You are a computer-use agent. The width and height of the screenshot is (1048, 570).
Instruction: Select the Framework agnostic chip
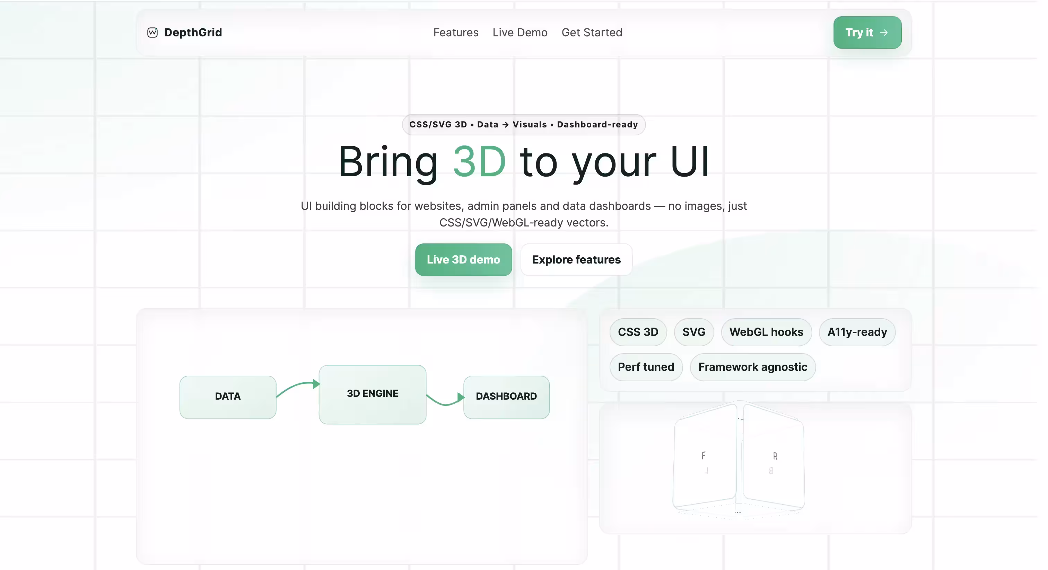pos(753,367)
